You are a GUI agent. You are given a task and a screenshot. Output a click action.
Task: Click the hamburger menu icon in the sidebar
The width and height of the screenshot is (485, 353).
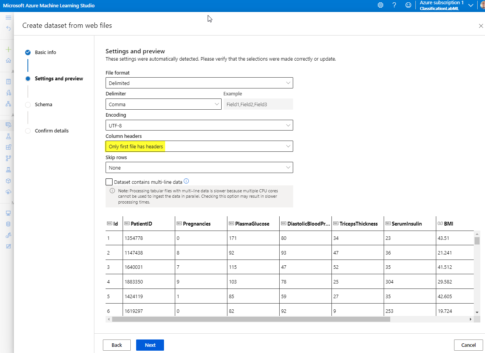click(8, 18)
